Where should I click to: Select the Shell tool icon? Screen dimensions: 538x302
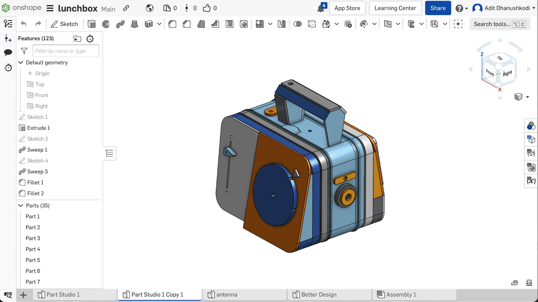(229, 24)
